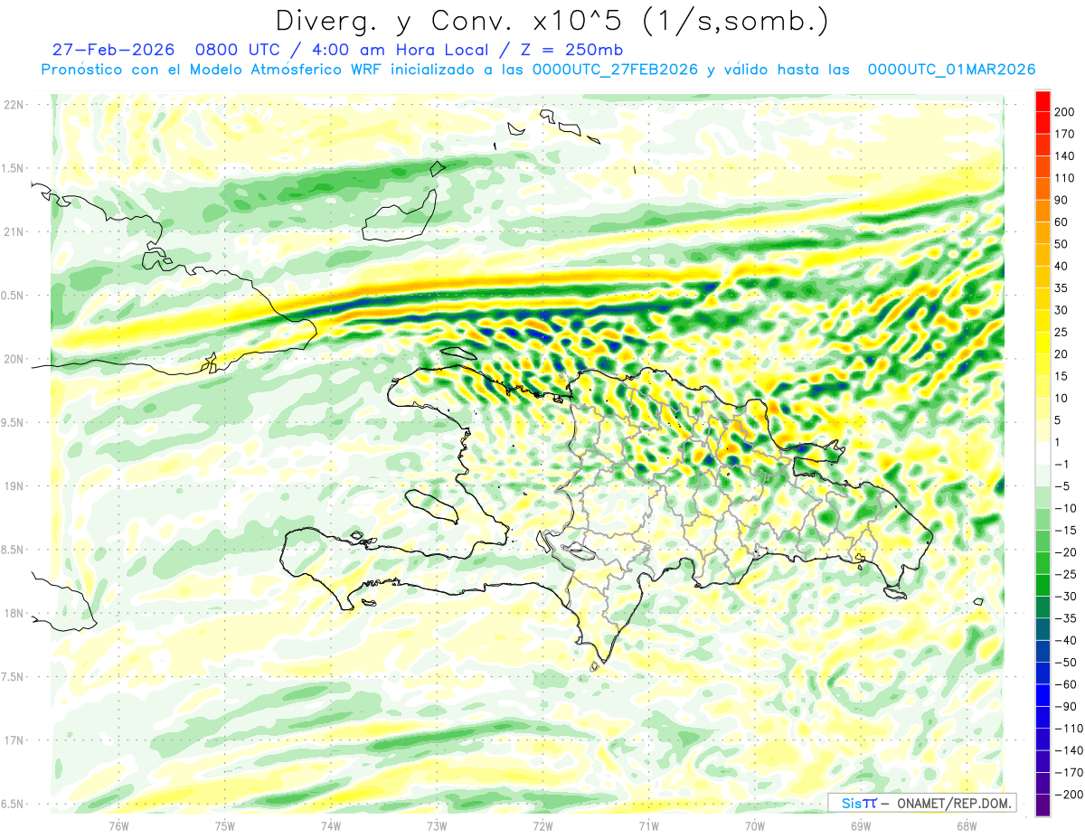Click the white swatch between 1 and -1
The width and height of the screenshot is (1085, 838).
click(x=1043, y=453)
